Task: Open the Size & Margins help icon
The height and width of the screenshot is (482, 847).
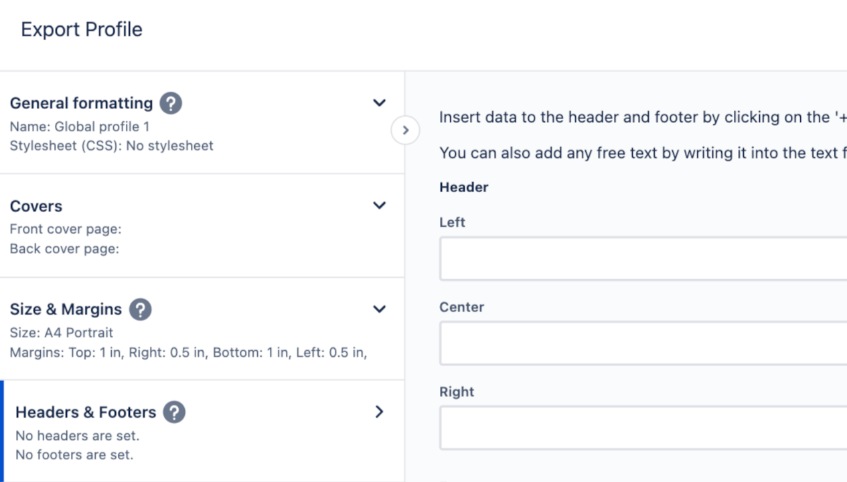Action: click(x=140, y=309)
